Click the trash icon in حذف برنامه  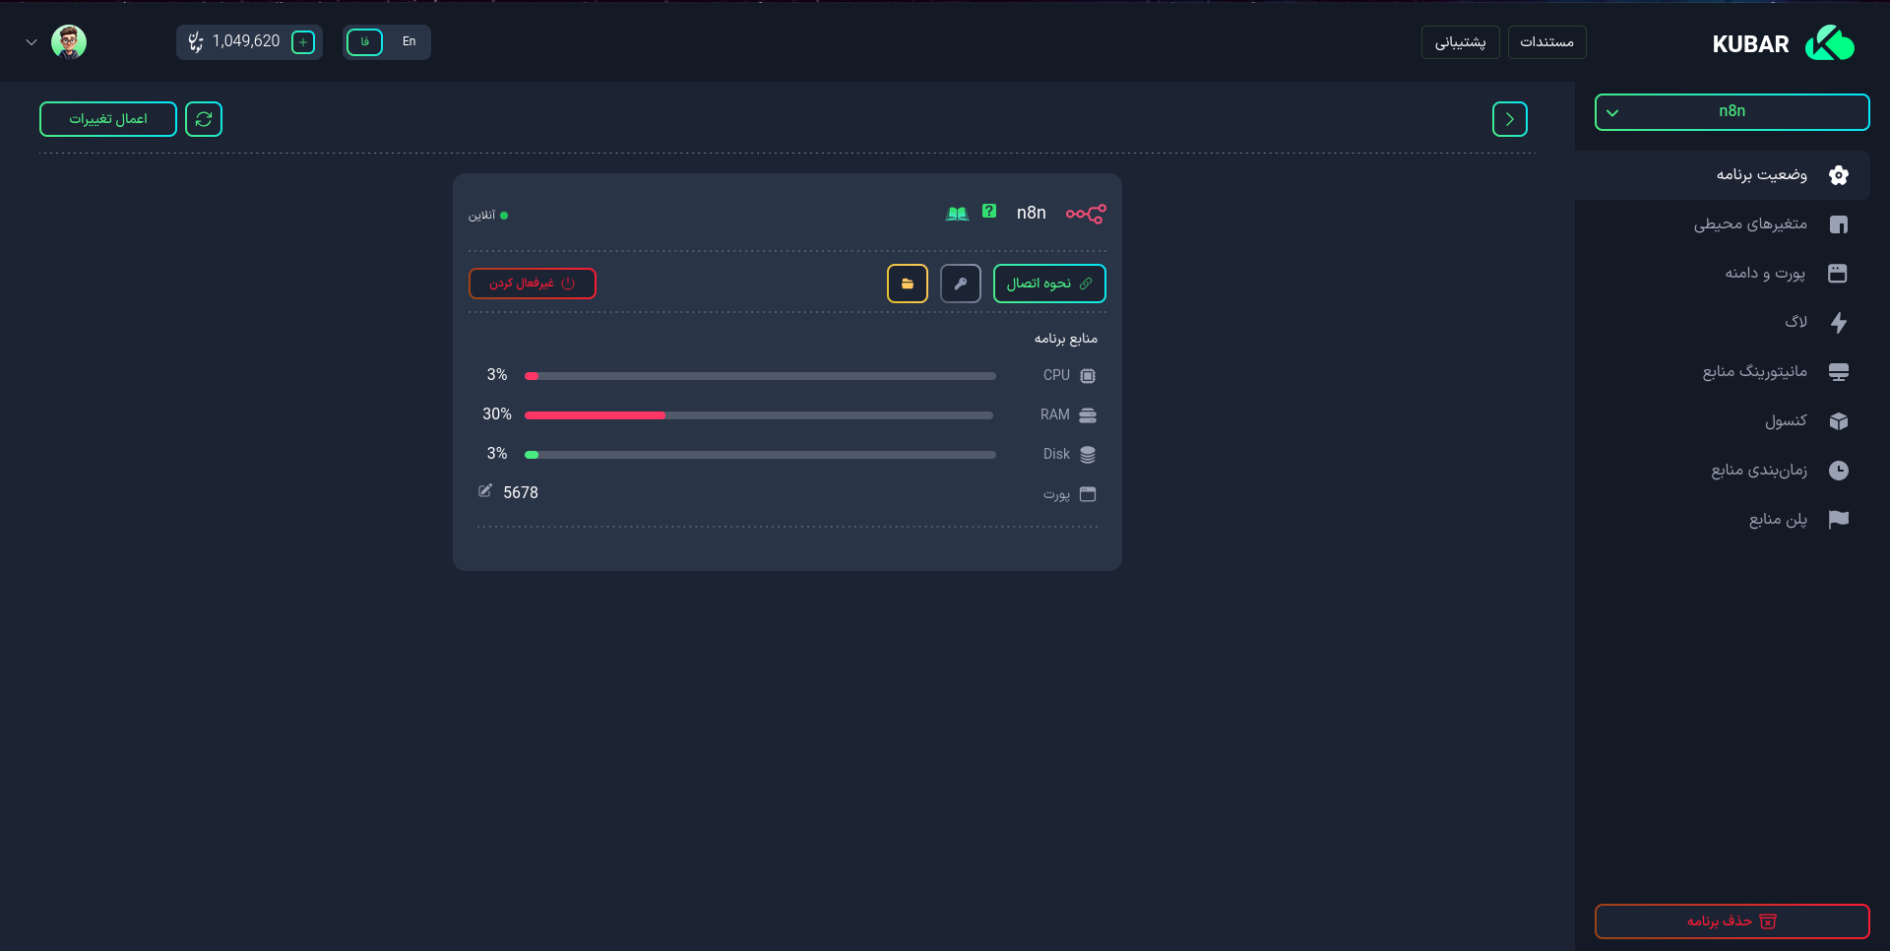1768,921
